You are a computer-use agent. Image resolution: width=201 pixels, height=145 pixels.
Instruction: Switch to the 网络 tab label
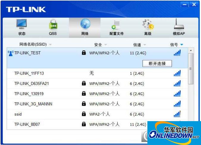(x=85, y=34)
